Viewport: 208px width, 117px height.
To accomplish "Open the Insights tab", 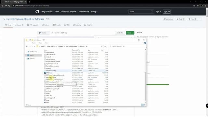I will 88,25.
